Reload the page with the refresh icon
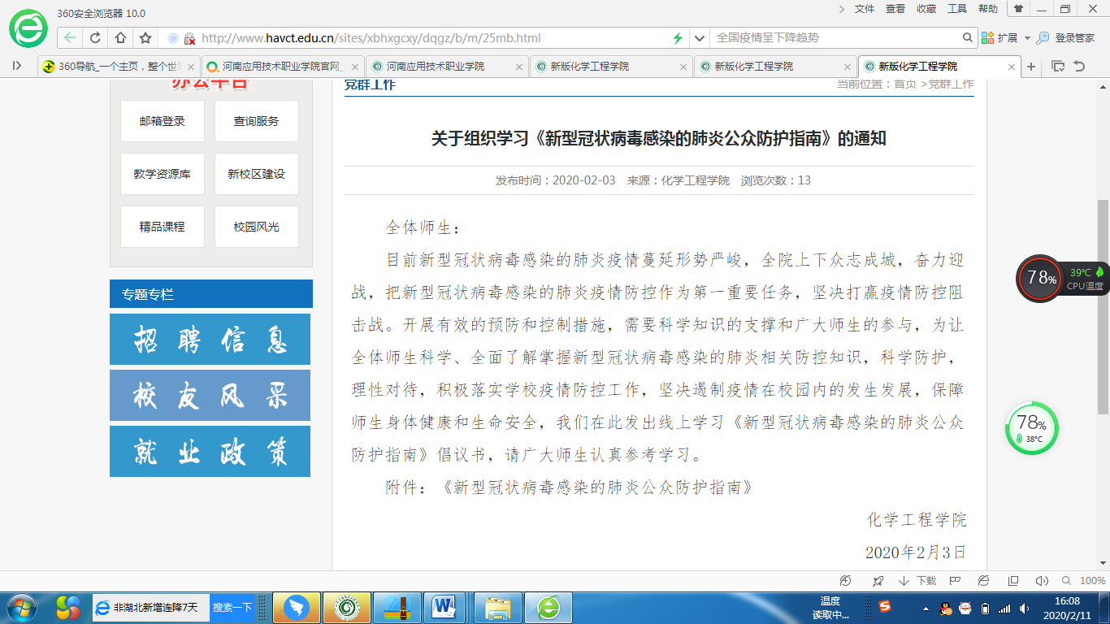1110x624 pixels. tap(95, 38)
